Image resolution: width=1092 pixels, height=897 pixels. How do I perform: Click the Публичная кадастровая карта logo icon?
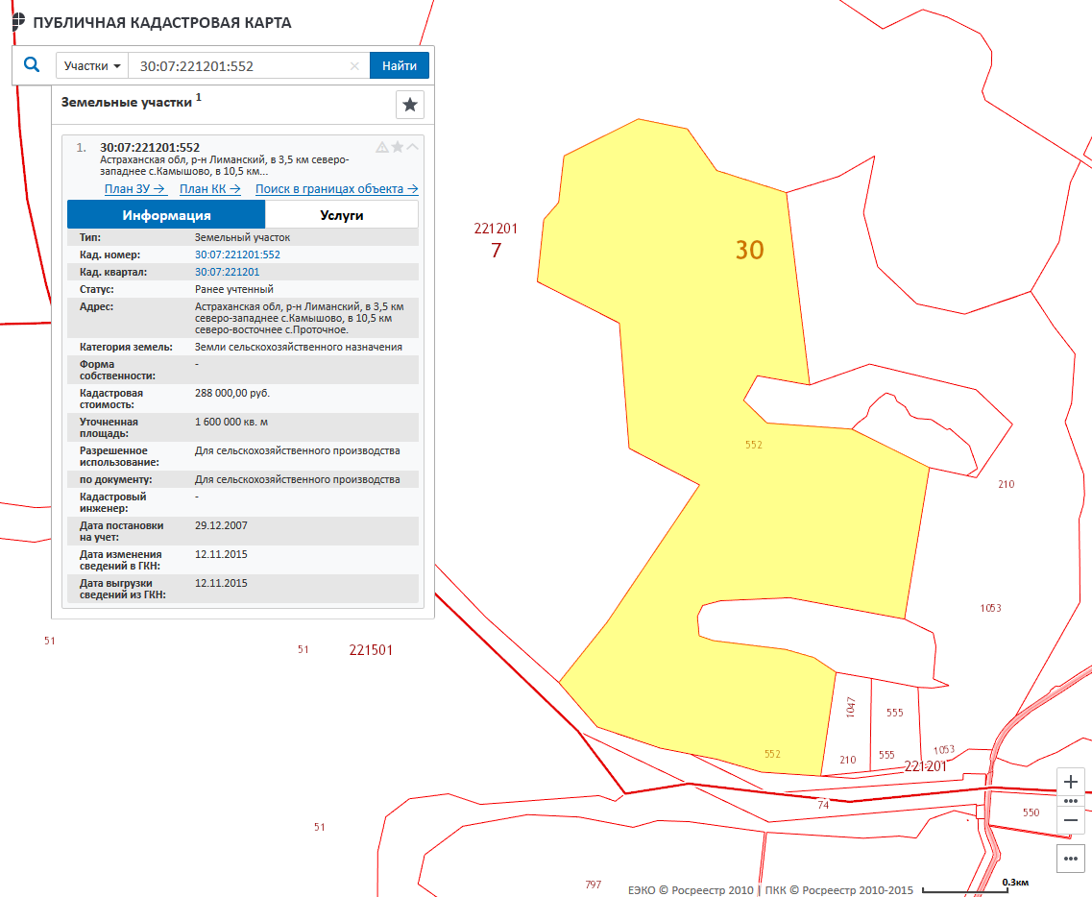(19, 21)
